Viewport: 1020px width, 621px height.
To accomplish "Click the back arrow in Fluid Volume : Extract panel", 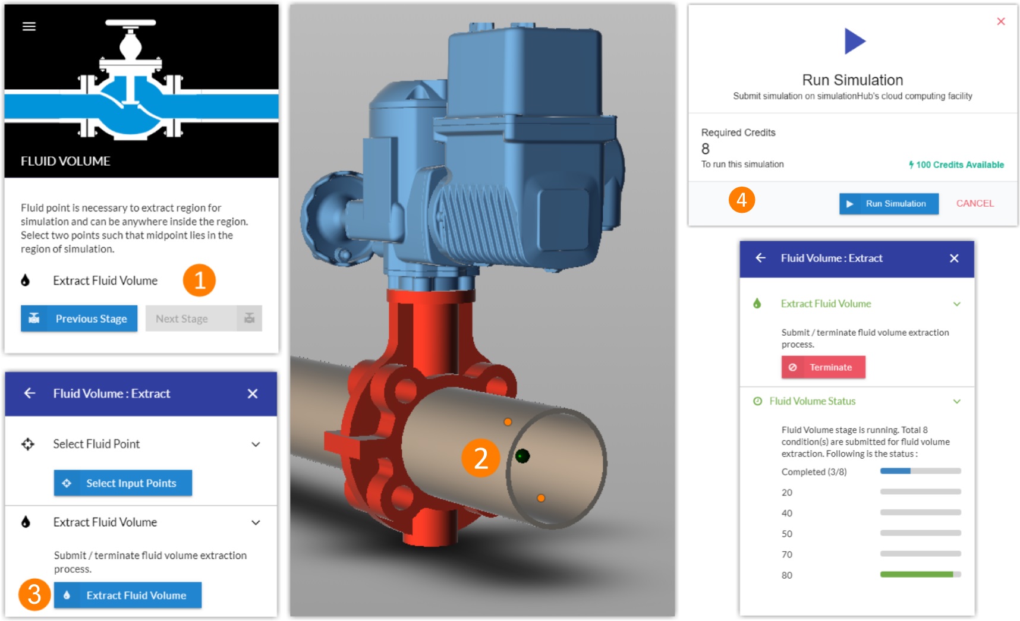I will click(x=30, y=393).
